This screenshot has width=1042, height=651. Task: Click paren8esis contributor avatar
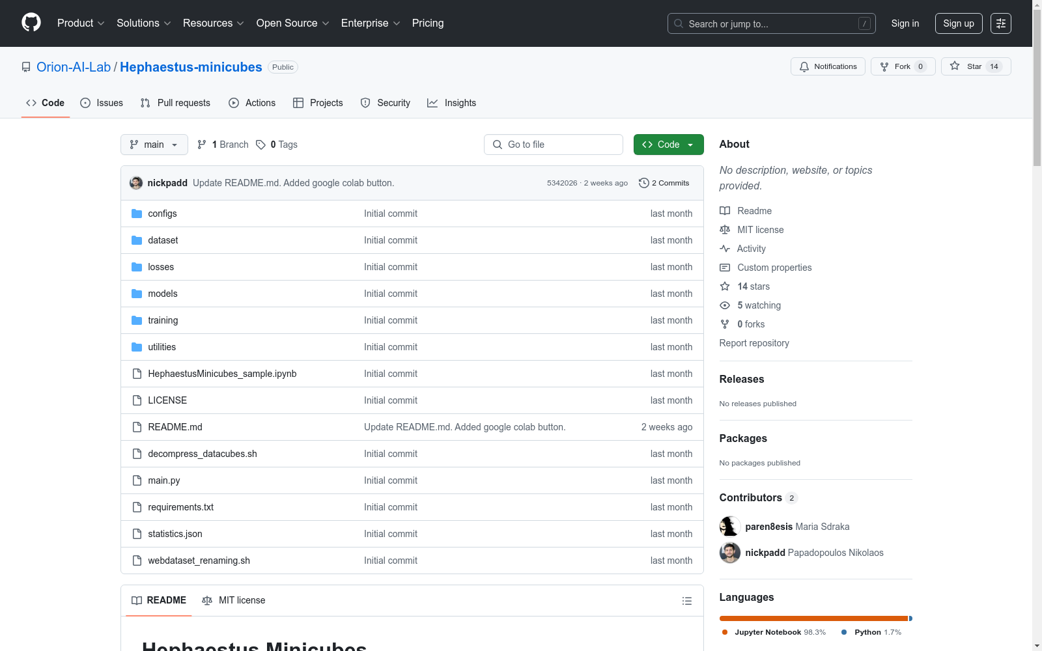tap(730, 527)
